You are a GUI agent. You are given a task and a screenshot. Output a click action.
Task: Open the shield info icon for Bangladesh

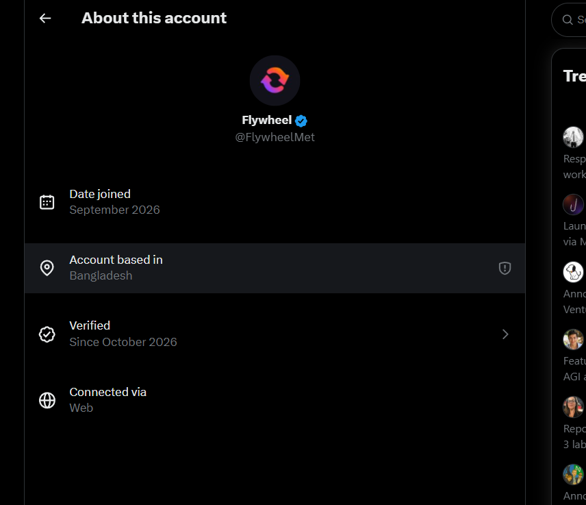(505, 268)
